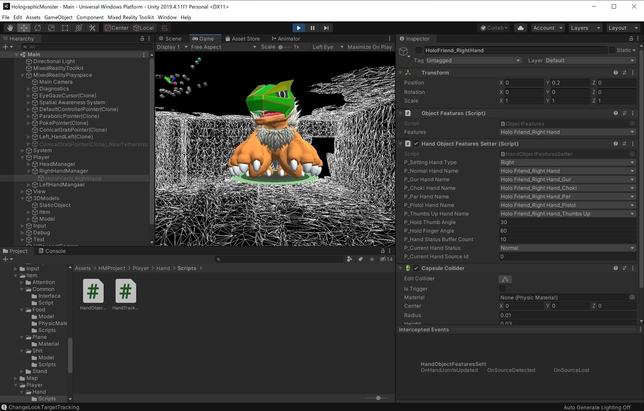Open the Left Eye dropdown

[327, 47]
